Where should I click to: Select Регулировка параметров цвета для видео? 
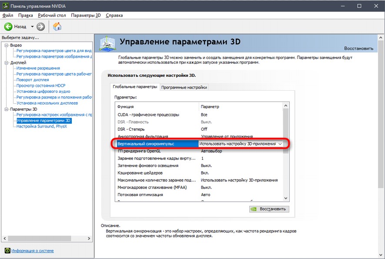54,51
